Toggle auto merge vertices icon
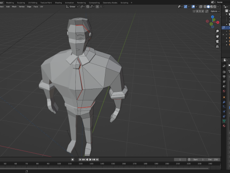230x173 pixels. tap(207, 11)
